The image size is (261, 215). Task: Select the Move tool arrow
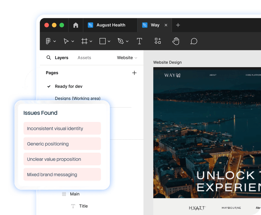[66, 41]
